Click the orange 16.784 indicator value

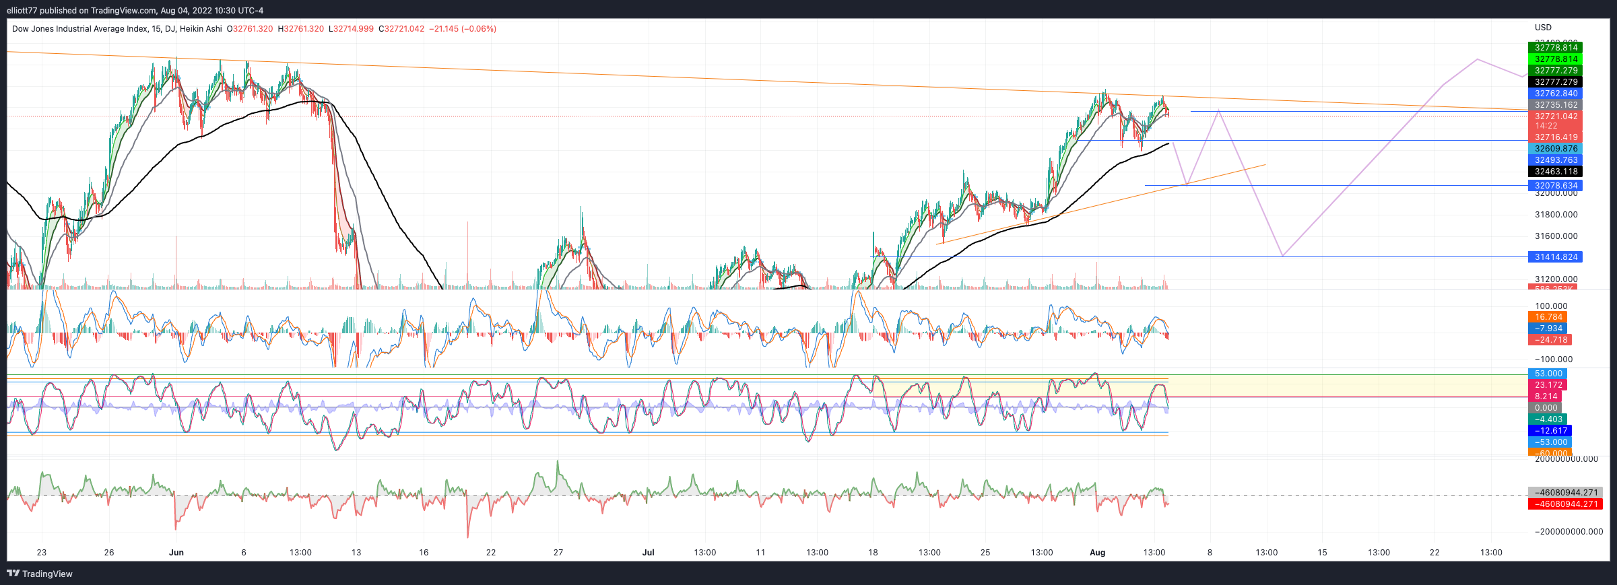tap(1548, 317)
